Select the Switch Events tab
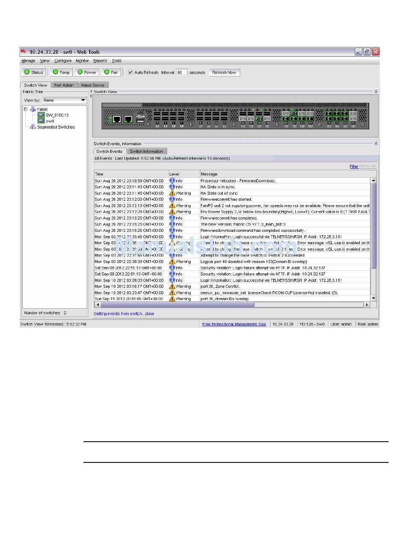 [x=109, y=151]
